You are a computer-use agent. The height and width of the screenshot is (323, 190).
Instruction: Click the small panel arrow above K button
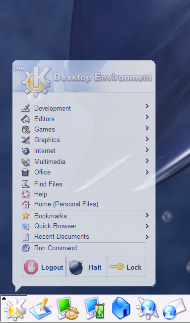[4, 298]
